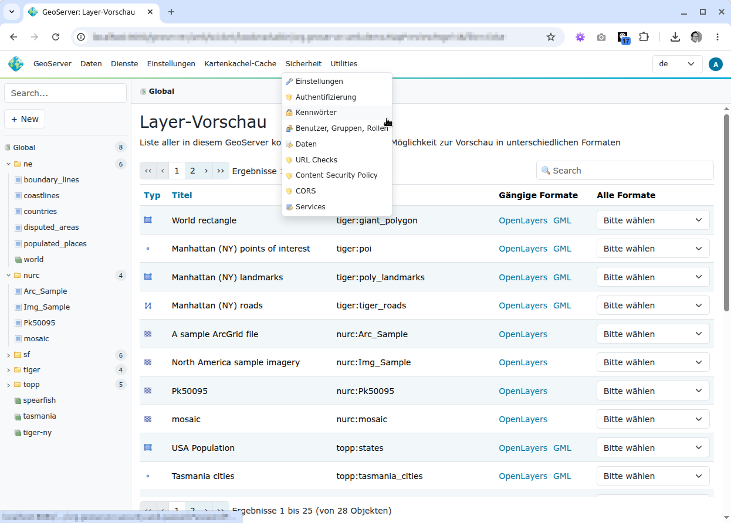Click North America sample imagery title
731x523 pixels.
(236, 362)
